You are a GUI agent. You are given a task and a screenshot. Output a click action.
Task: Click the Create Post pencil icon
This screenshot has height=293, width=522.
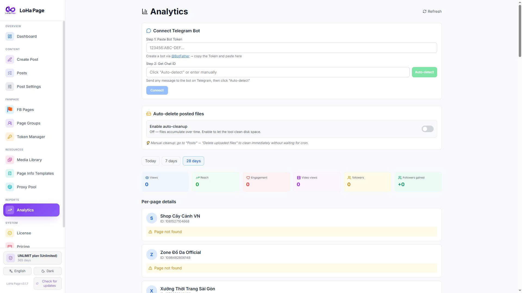[x=10, y=59]
